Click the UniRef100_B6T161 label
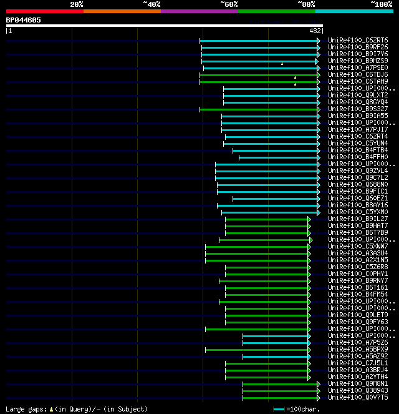Viewport: 399px width, 414px height. click(358, 287)
